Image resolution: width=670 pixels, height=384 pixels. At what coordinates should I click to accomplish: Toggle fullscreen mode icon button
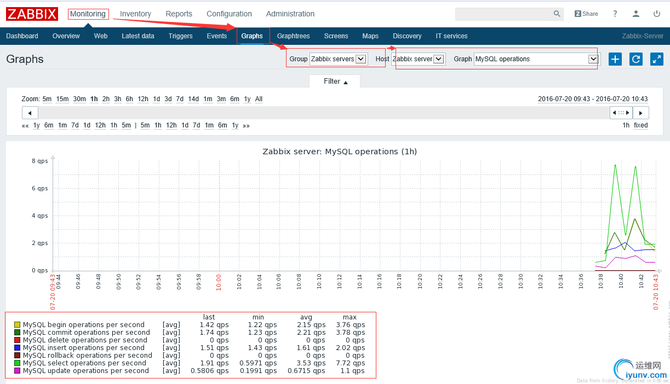[x=656, y=59]
